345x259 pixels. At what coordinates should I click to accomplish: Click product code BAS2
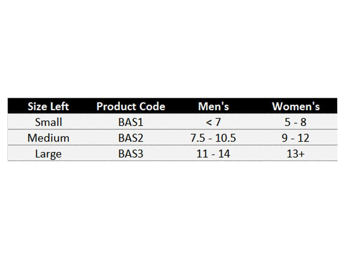pyautogui.click(x=131, y=138)
